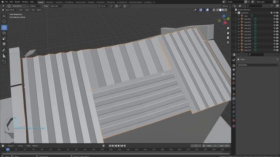This screenshot has width=280, height=157.
Task: Expand Cube.004 in the outliner
Action: point(239,28)
